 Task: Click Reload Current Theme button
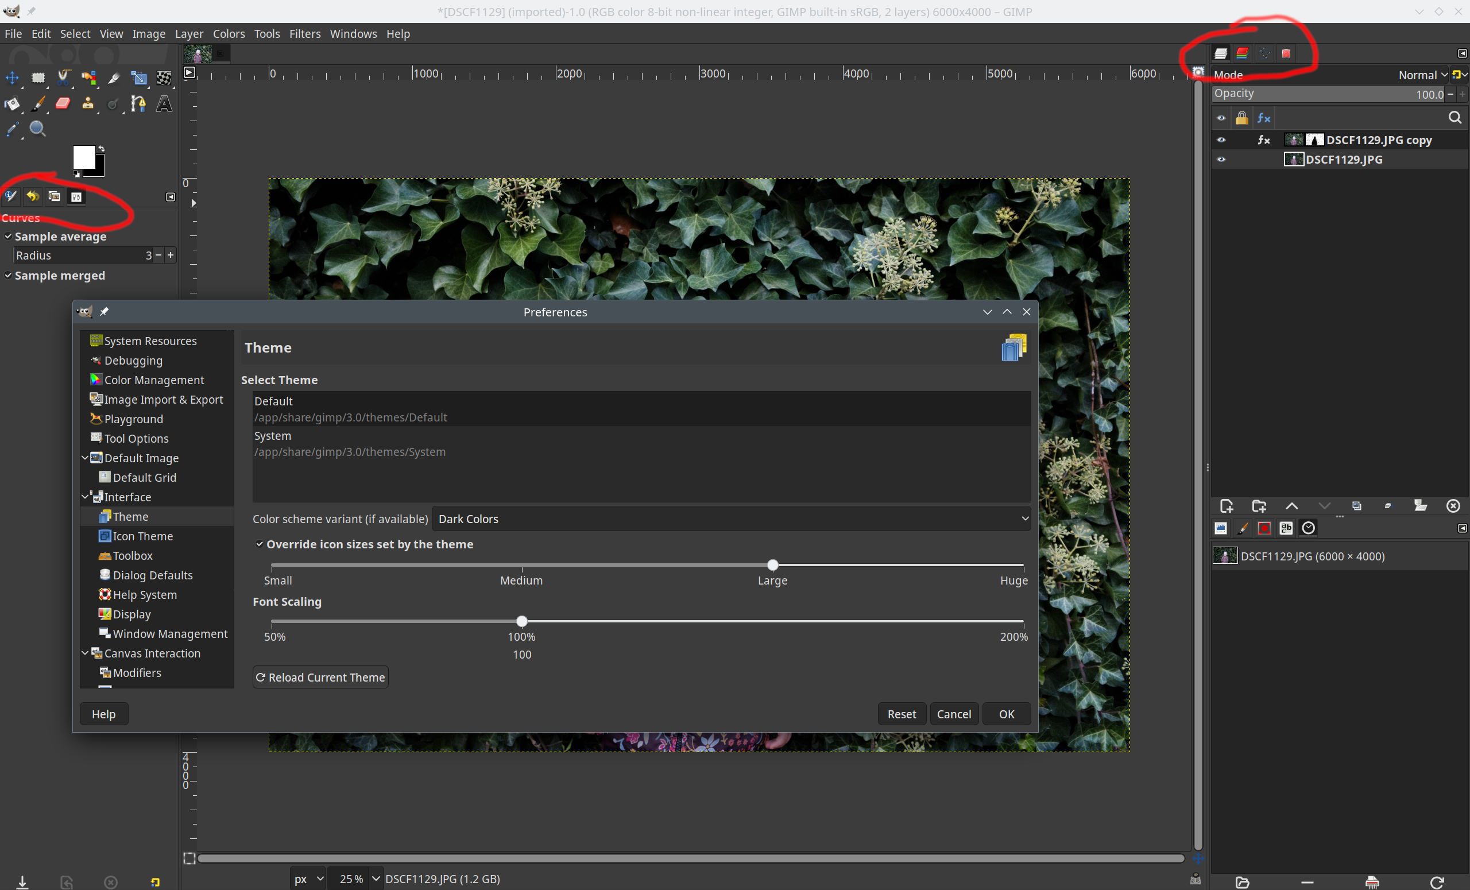(x=320, y=677)
